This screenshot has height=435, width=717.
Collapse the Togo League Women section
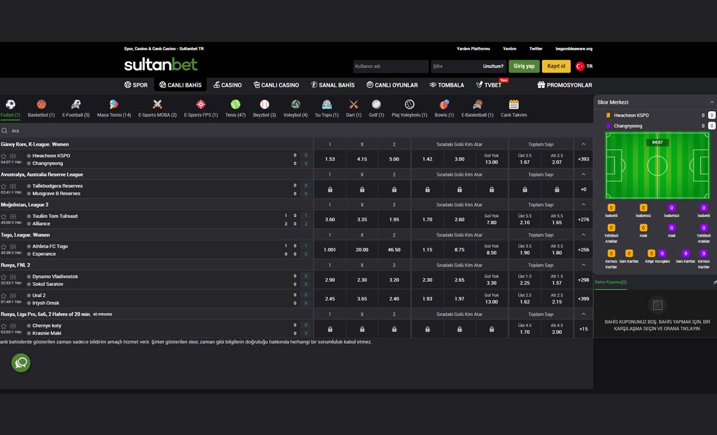pyautogui.click(x=583, y=235)
